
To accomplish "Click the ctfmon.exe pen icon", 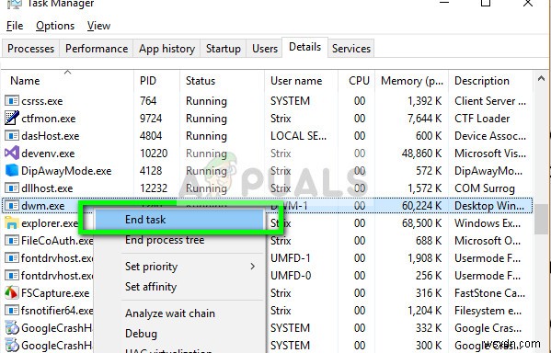I will coord(12,119).
